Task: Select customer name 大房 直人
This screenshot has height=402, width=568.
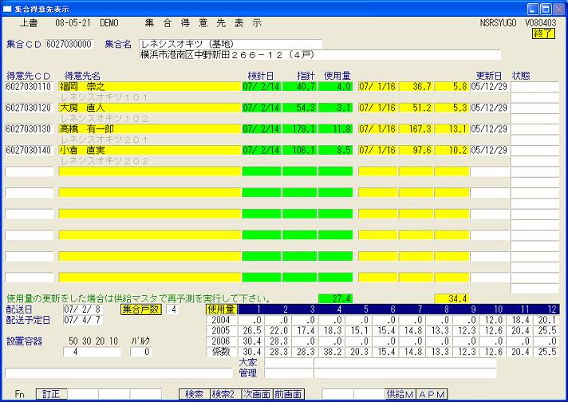Action: (150, 108)
